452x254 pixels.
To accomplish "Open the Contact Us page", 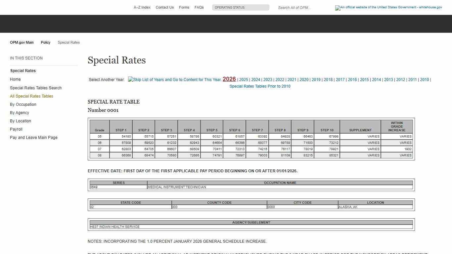I will [164, 7].
